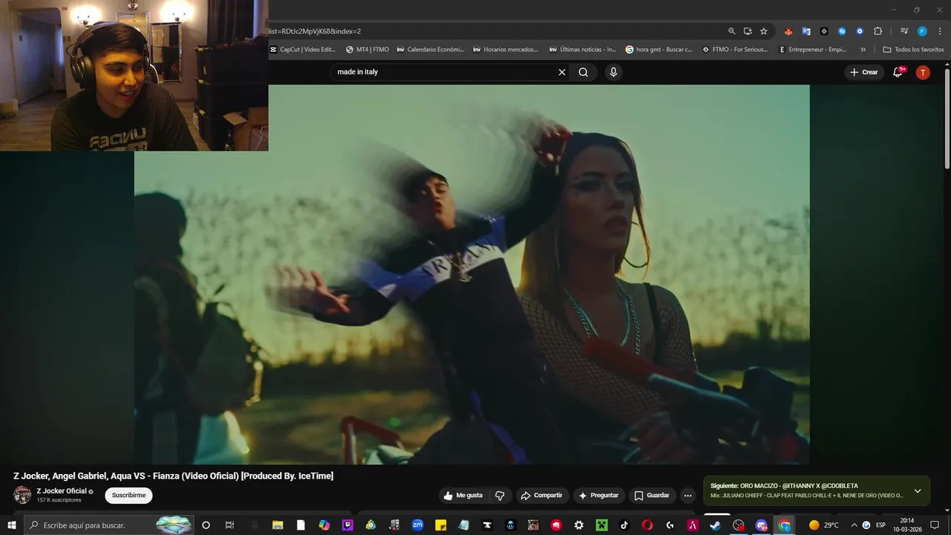This screenshot has width=951, height=535.
Task: Click the 157 K suscriptores text
Action: [59, 500]
